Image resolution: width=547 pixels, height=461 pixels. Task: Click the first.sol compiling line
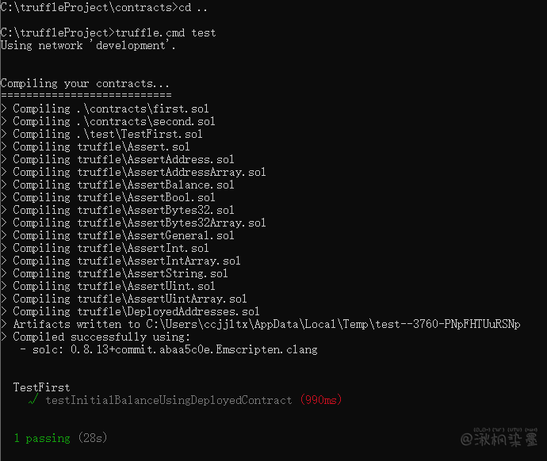click(110, 109)
